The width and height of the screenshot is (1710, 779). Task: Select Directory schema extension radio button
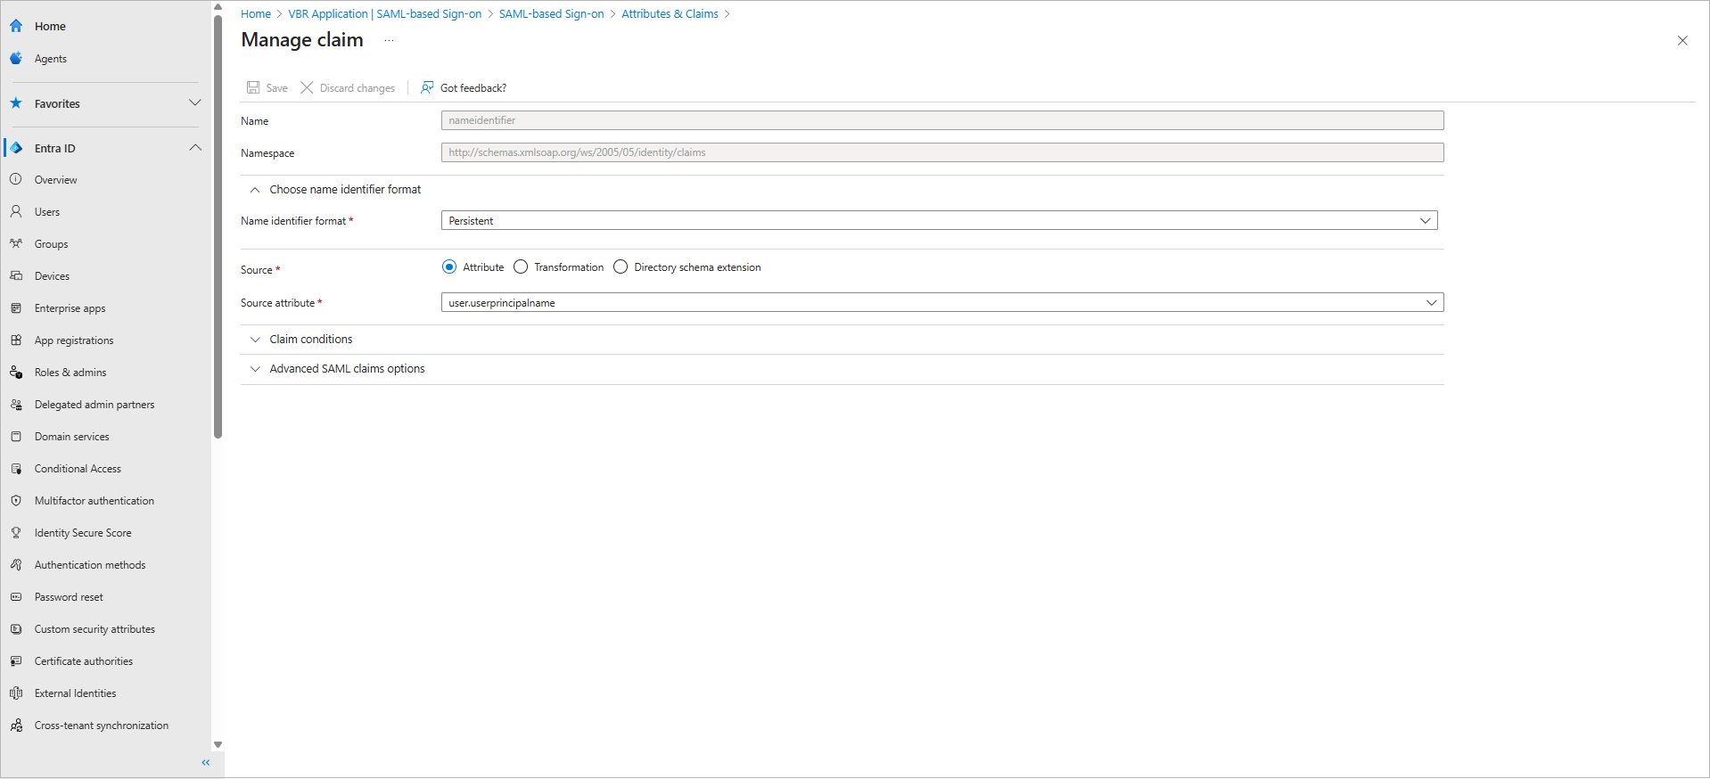(621, 266)
